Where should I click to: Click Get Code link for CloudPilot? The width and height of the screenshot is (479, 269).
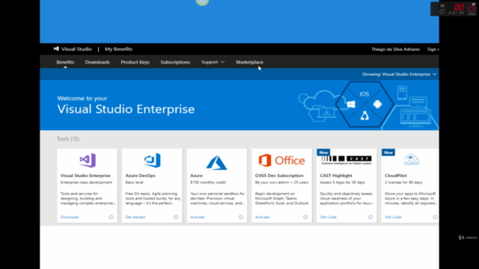tap(393, 217)
